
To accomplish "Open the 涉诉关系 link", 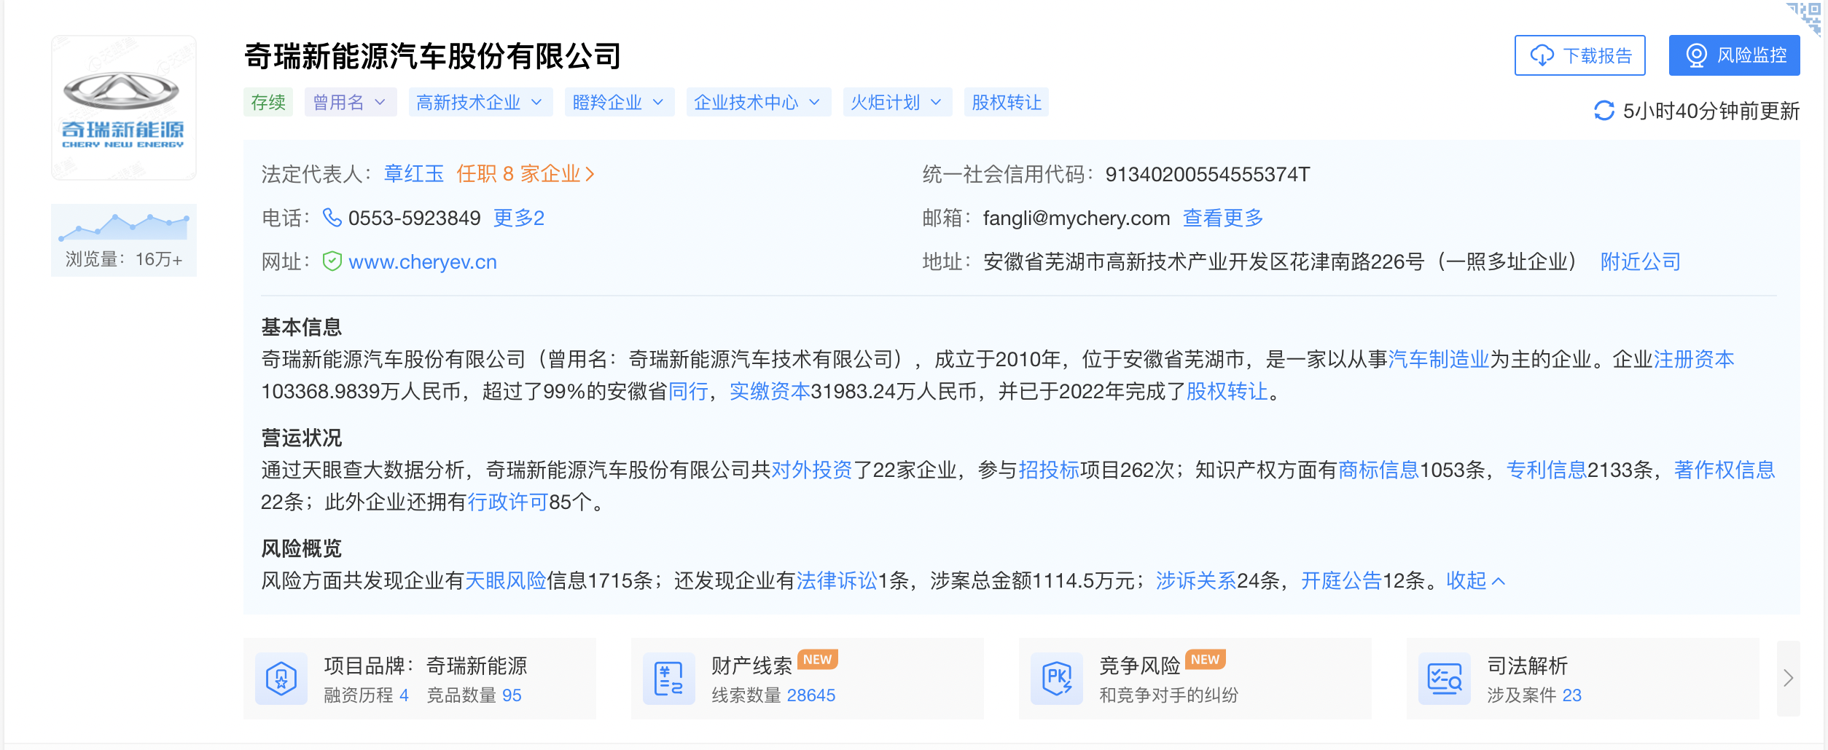I will coord(1196,580).
